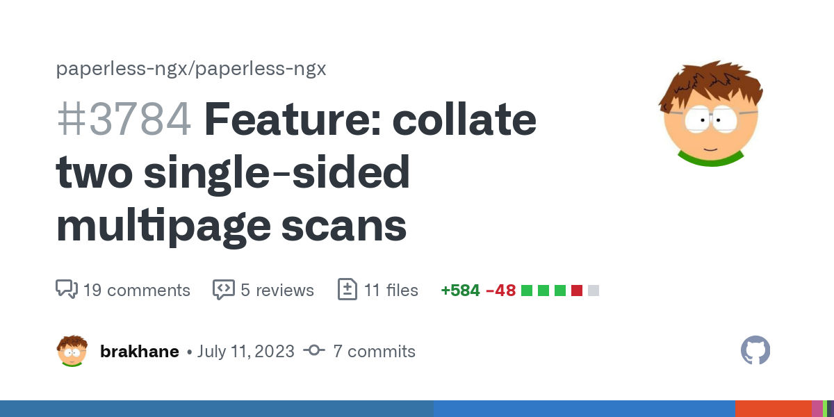Click the gray square in the diff stat
This screenshot has height=417, width=834.
tap(594, 291)
